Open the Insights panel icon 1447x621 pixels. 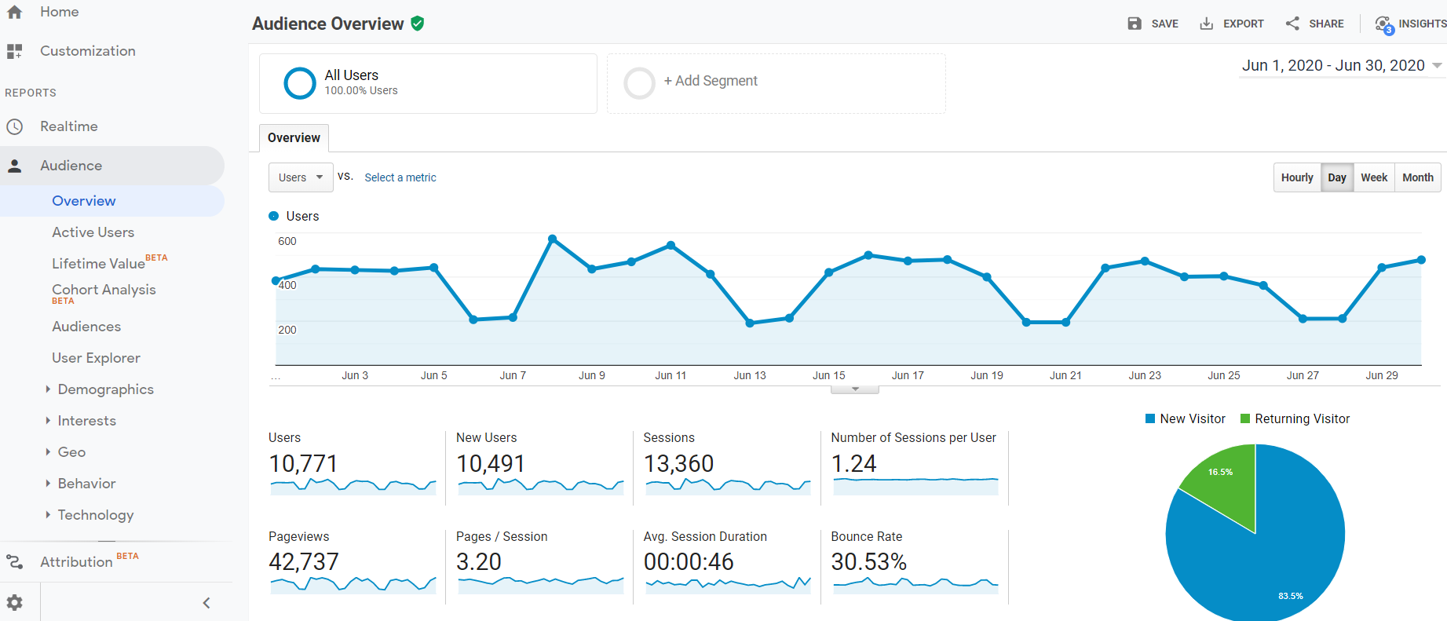point(1383,24)
